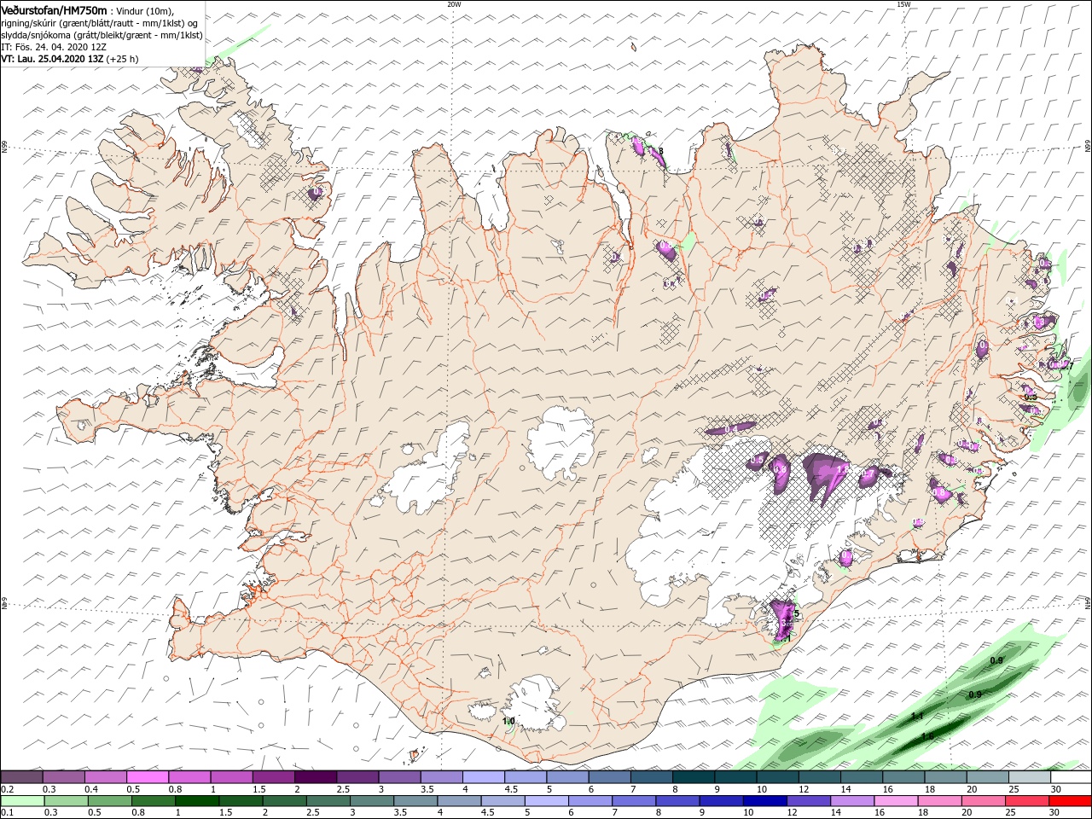Click the red 30 mm swatch in bottom legend row

1070,801
